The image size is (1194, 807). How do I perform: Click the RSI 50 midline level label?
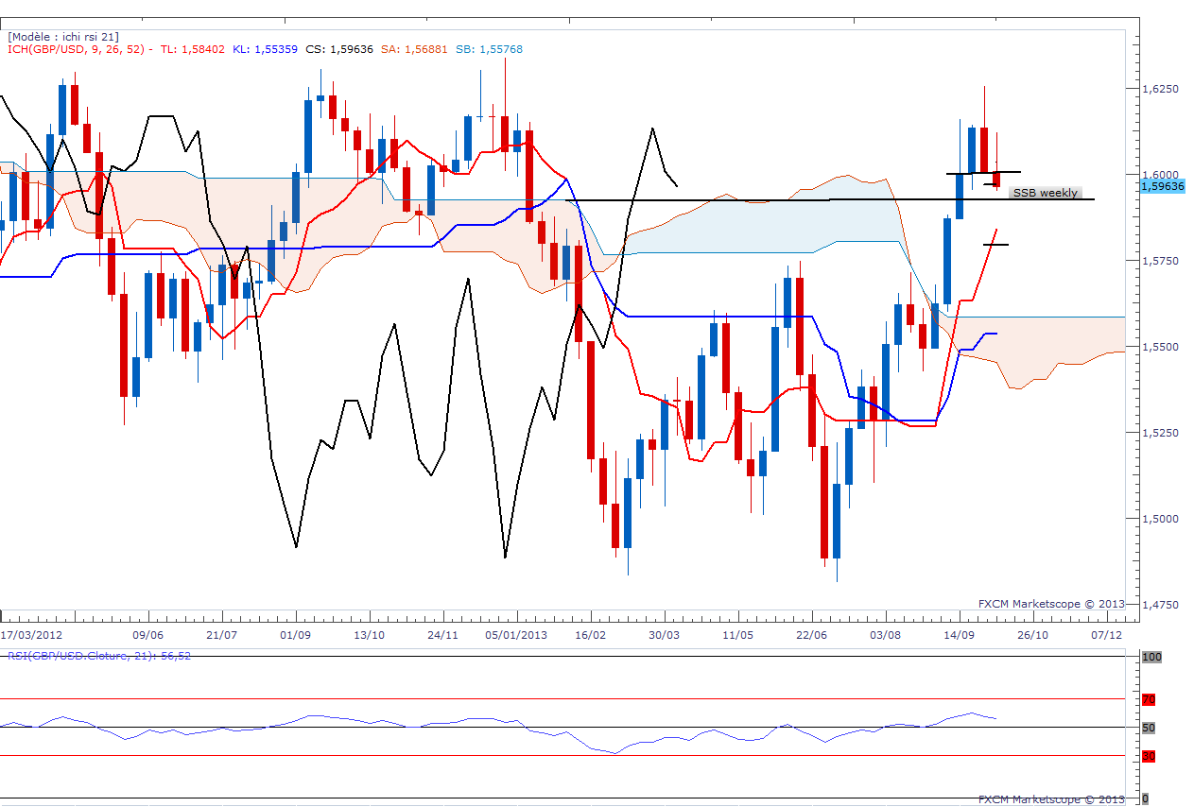coord(1149,728)
